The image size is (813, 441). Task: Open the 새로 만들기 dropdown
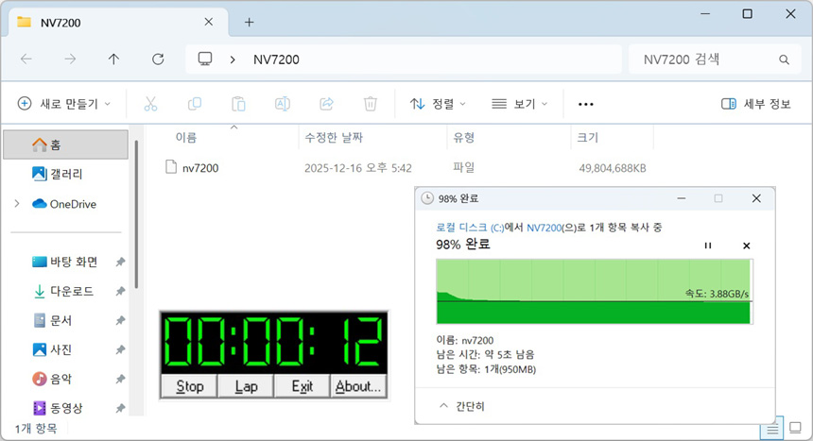tap(64, 104)
